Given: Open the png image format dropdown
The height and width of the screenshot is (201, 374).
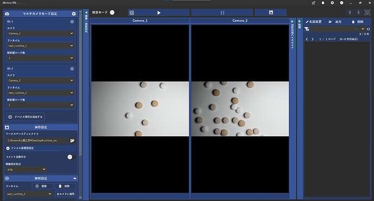Looking at the screenshot, I should pos(26,169).
